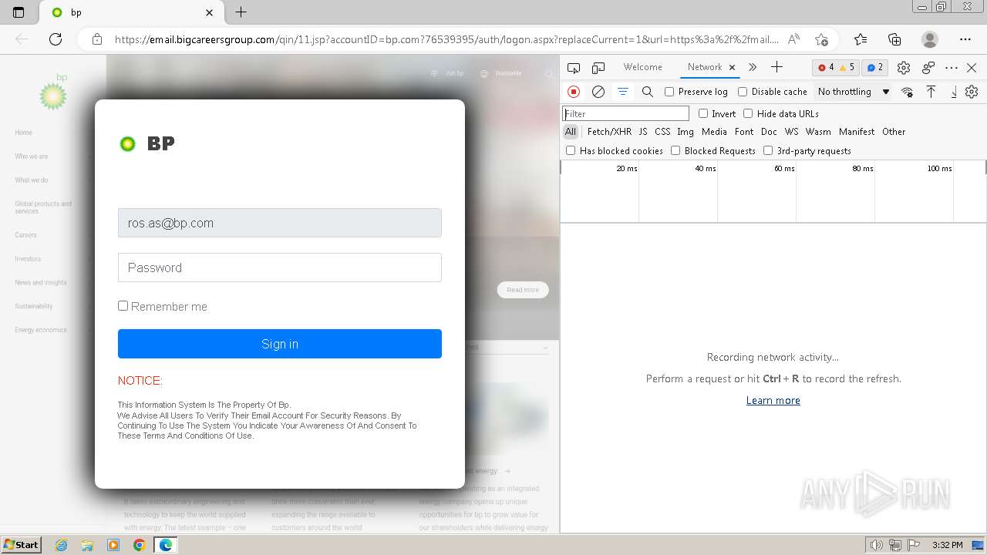
Task: Select the All request type filter
Action: pyautogui.click(x=571, y=132)
